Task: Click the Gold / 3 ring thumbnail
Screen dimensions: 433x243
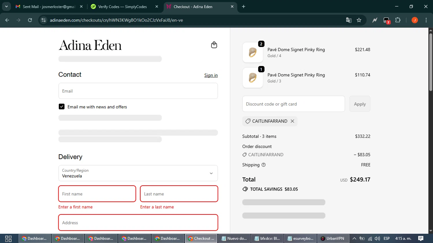Action: 253,78
